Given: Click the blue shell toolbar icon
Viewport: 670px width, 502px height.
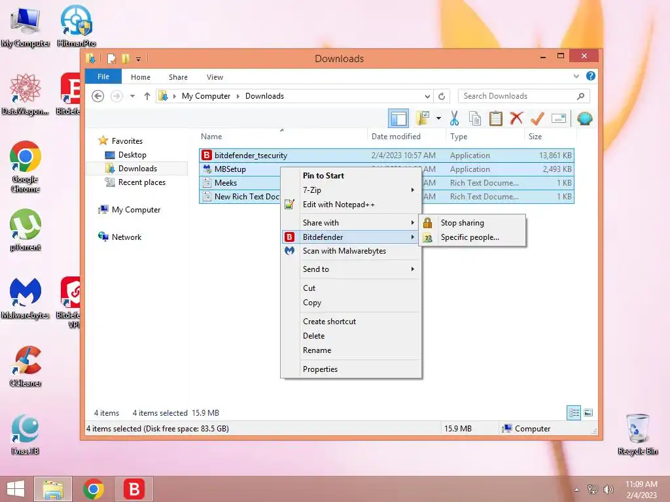Looking at the screenshot, I should coord(584,118).
